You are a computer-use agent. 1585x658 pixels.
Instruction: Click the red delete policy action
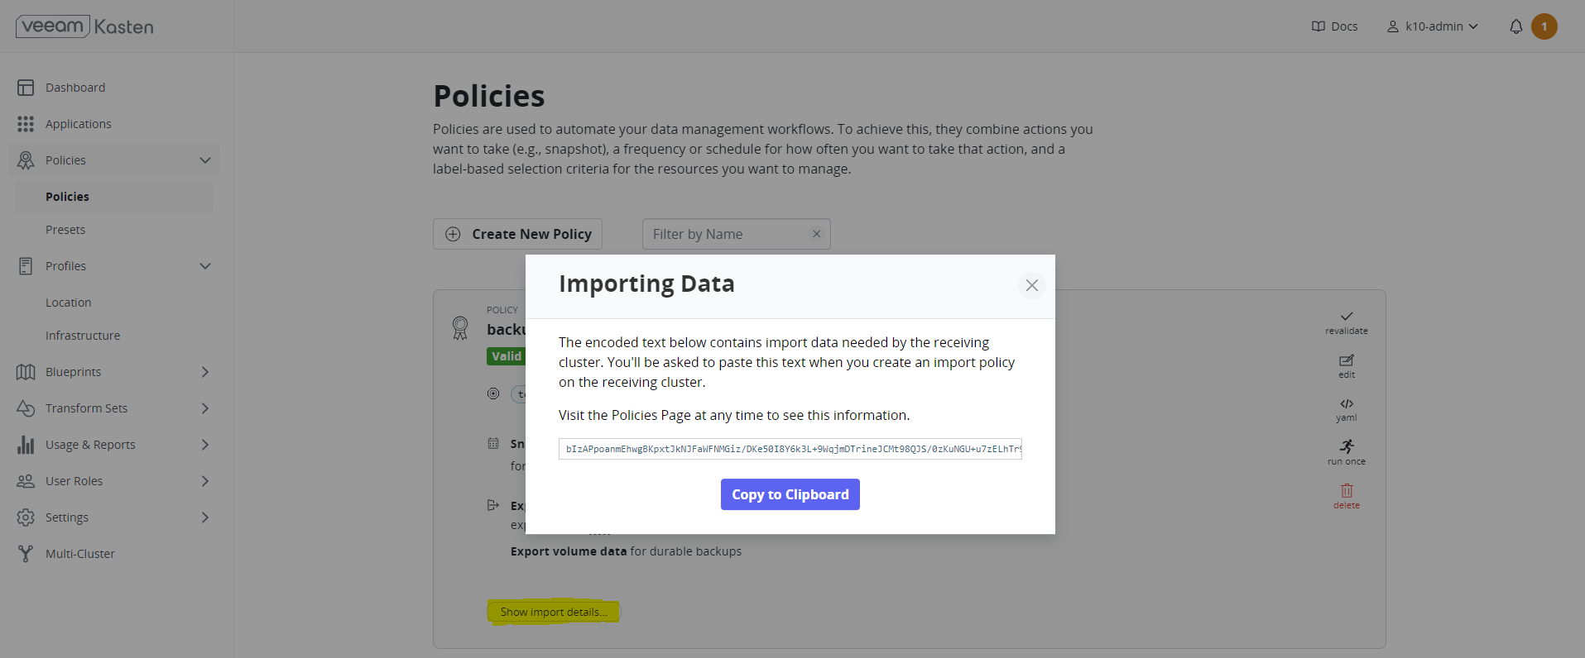tap(1347, 497)
